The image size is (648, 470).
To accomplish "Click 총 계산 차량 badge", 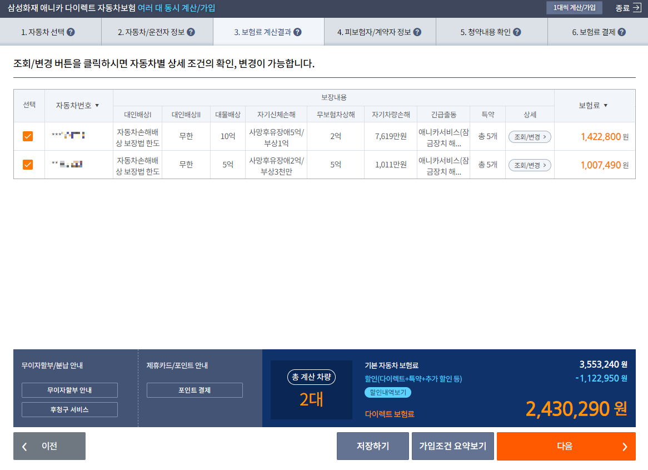I will (x=311, y=377).
